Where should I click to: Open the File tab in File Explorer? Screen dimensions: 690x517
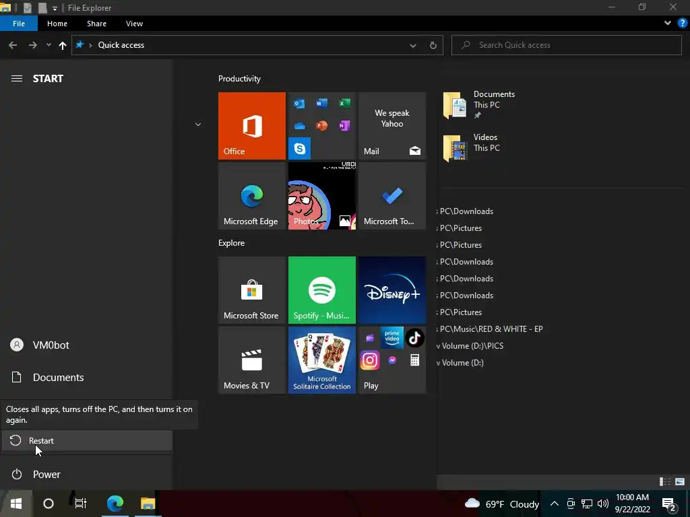tap(19, 24)
